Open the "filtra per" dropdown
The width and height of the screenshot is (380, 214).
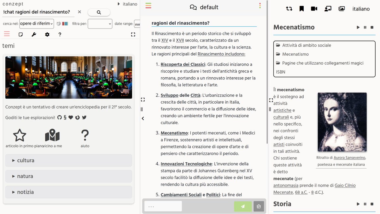(100, 23)
